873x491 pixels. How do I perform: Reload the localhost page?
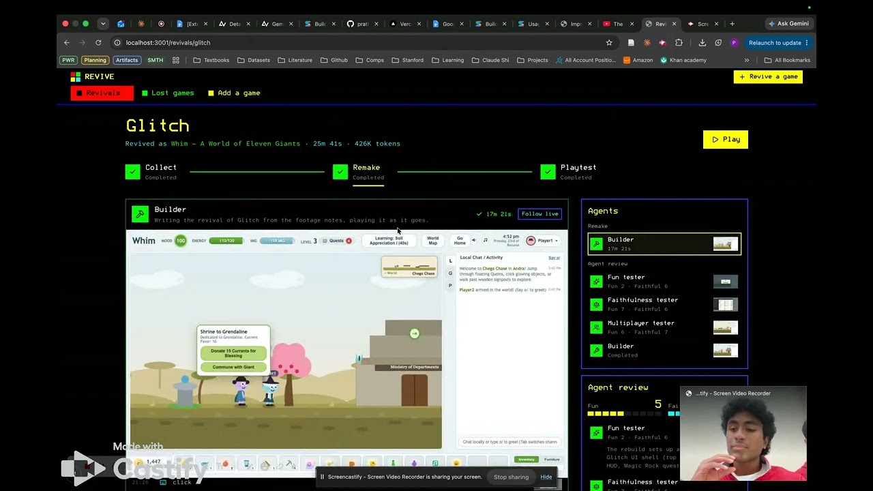98,42
